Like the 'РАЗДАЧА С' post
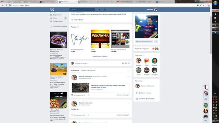This screenshot has width=219, height=123. point(78,115)
